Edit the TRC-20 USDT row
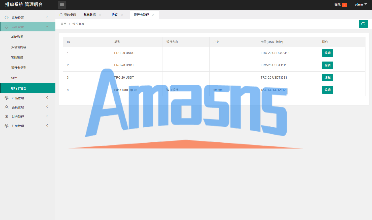Image resolution: width=372 pixels, height=220 pixels. click(327, 78)
